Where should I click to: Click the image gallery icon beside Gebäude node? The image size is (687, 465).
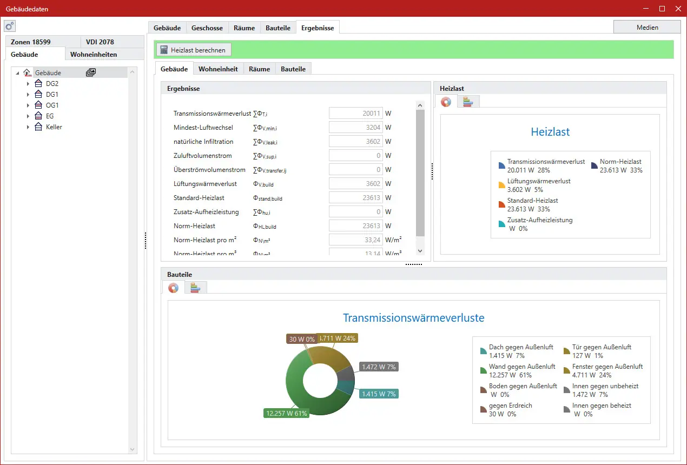point(91,72)
